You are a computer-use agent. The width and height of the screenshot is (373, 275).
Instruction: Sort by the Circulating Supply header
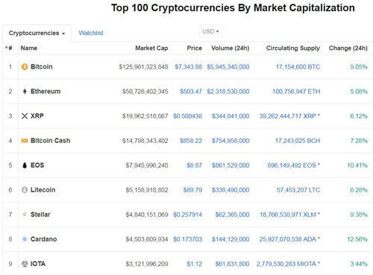293,48
